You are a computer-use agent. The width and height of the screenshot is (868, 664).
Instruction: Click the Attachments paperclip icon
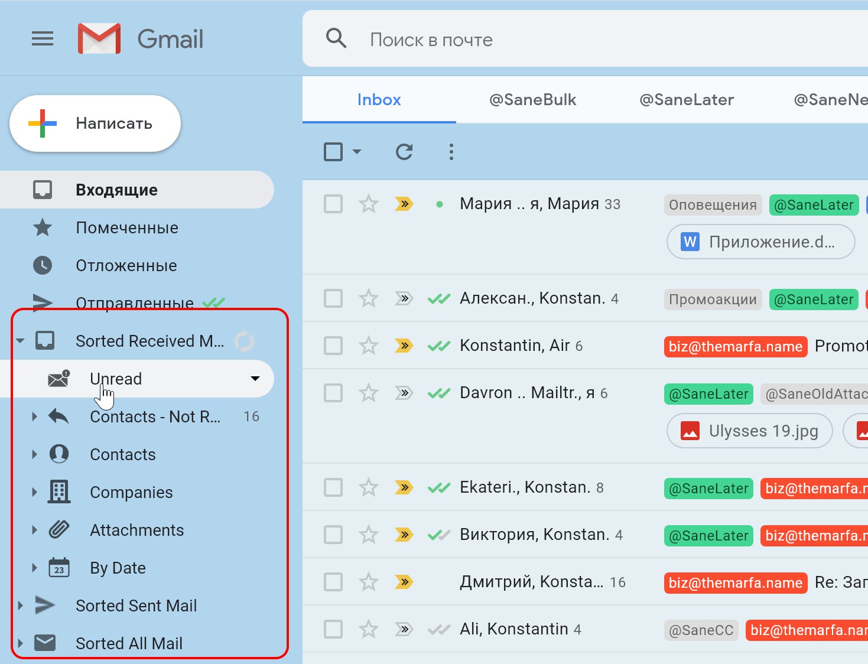coord(59,529)
